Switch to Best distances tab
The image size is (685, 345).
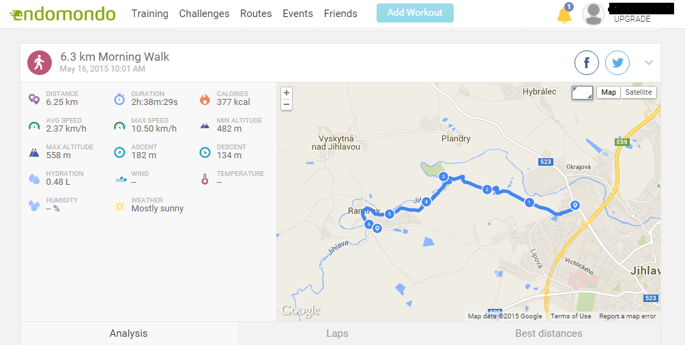[x=549, y=333]
